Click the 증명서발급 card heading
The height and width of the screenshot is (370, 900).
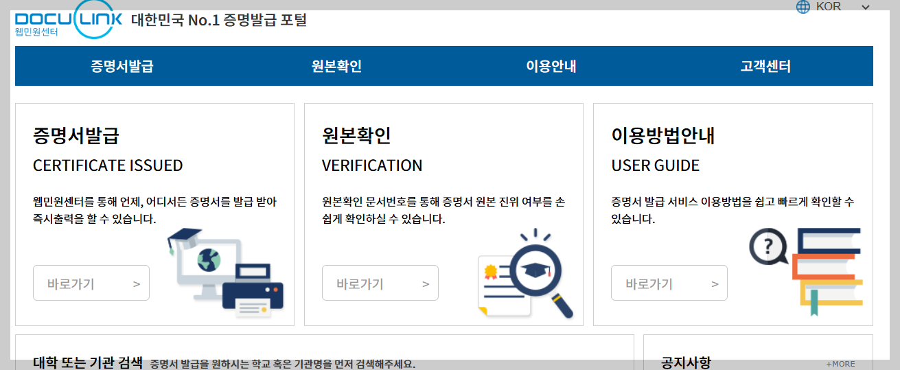pos(76,135)
